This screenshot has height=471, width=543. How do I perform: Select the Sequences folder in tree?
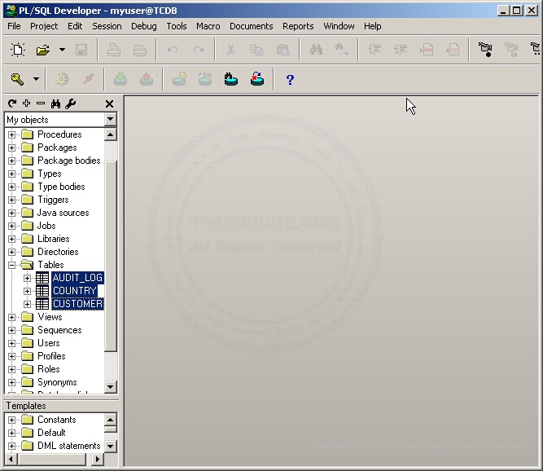coord(59,330)
